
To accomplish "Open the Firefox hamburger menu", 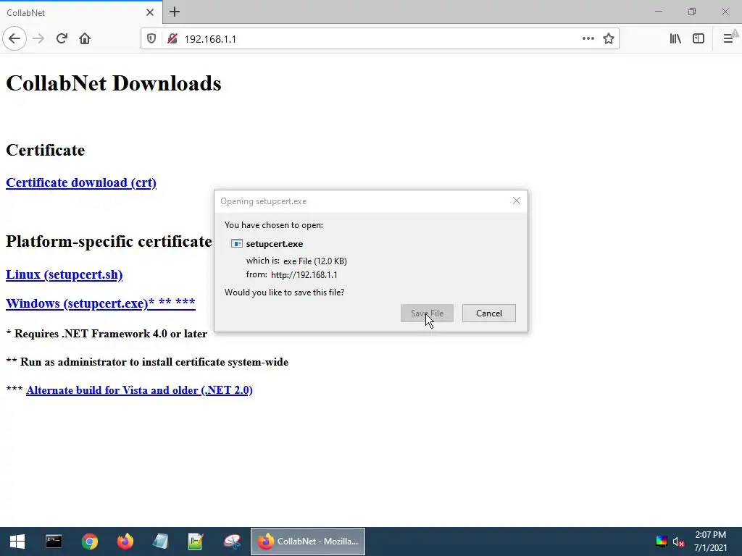I will 729,39.
